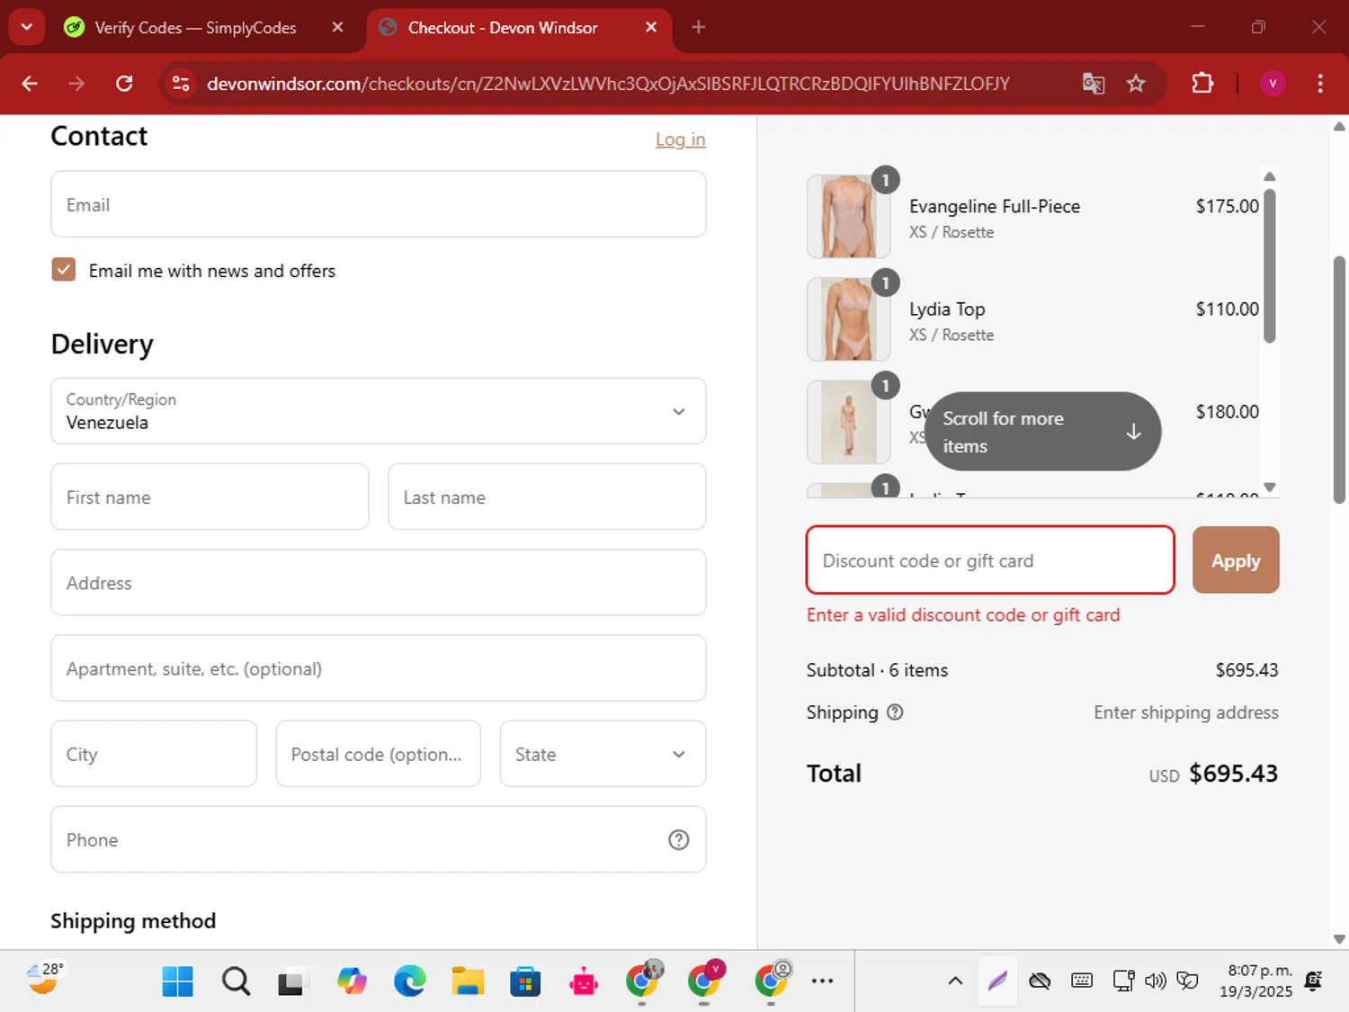Open Chrome profile avatar menu
The height and width of the screenshot is (1012, 1349).
tap(1273, 84)
